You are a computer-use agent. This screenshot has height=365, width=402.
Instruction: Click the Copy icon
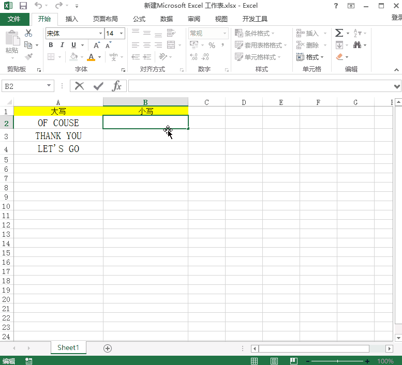pyautogui.click(x=28, y=45)
